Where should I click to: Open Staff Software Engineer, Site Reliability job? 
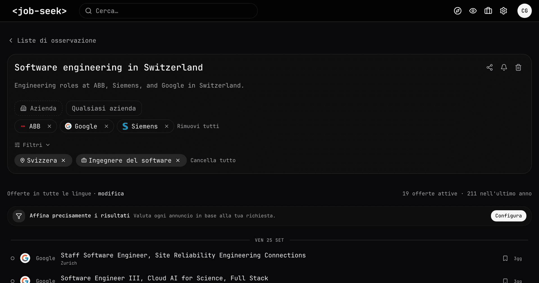point(183,255)
